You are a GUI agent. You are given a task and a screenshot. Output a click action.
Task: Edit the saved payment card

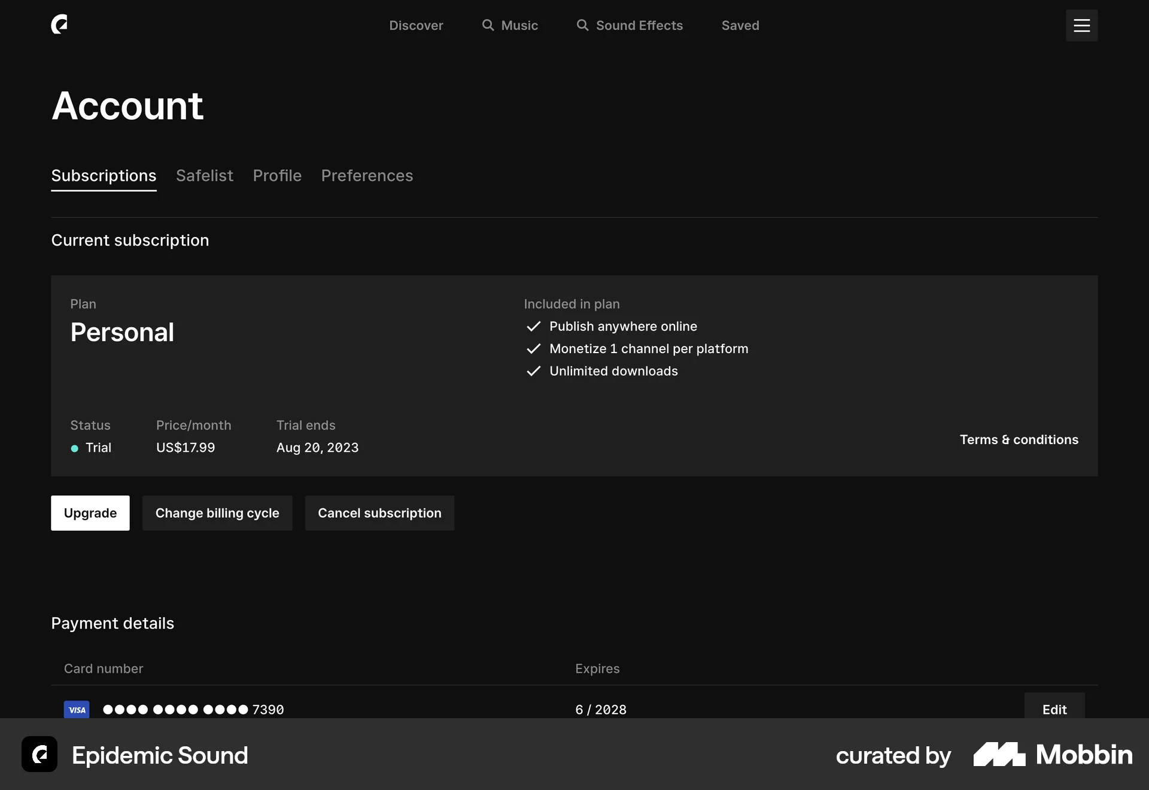coord(1054,710)
